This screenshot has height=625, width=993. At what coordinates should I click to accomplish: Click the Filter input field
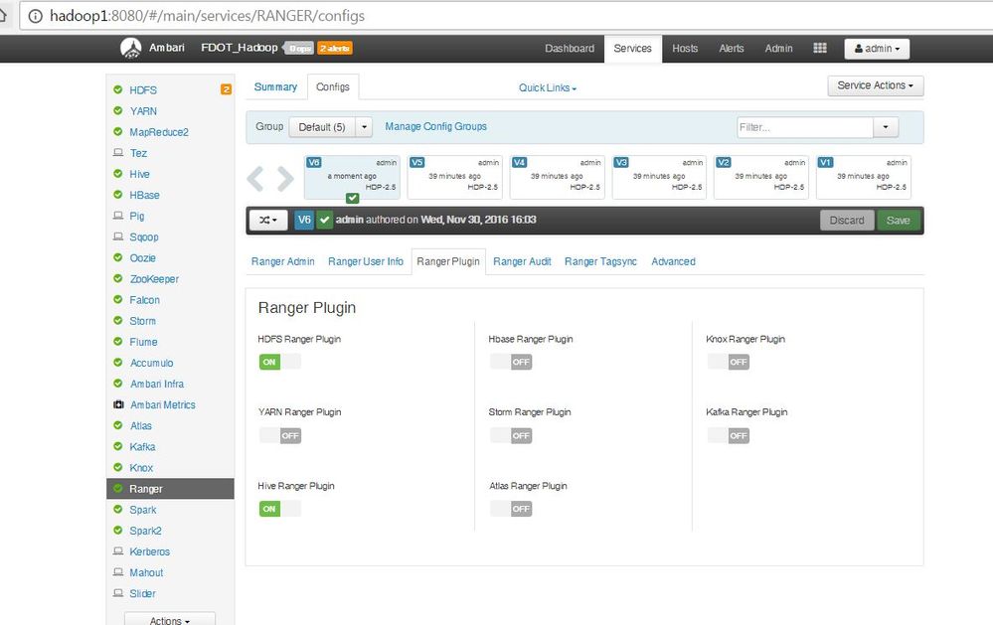coord(805,127)
